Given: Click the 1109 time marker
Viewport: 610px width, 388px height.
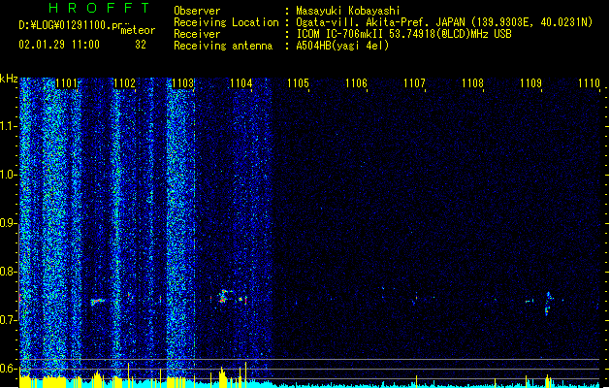Looking at the screenshot, I should click(x=530, y=83).
